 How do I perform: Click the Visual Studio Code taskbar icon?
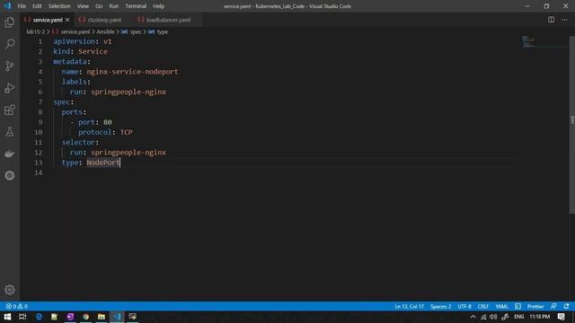(x=117, y=317)
